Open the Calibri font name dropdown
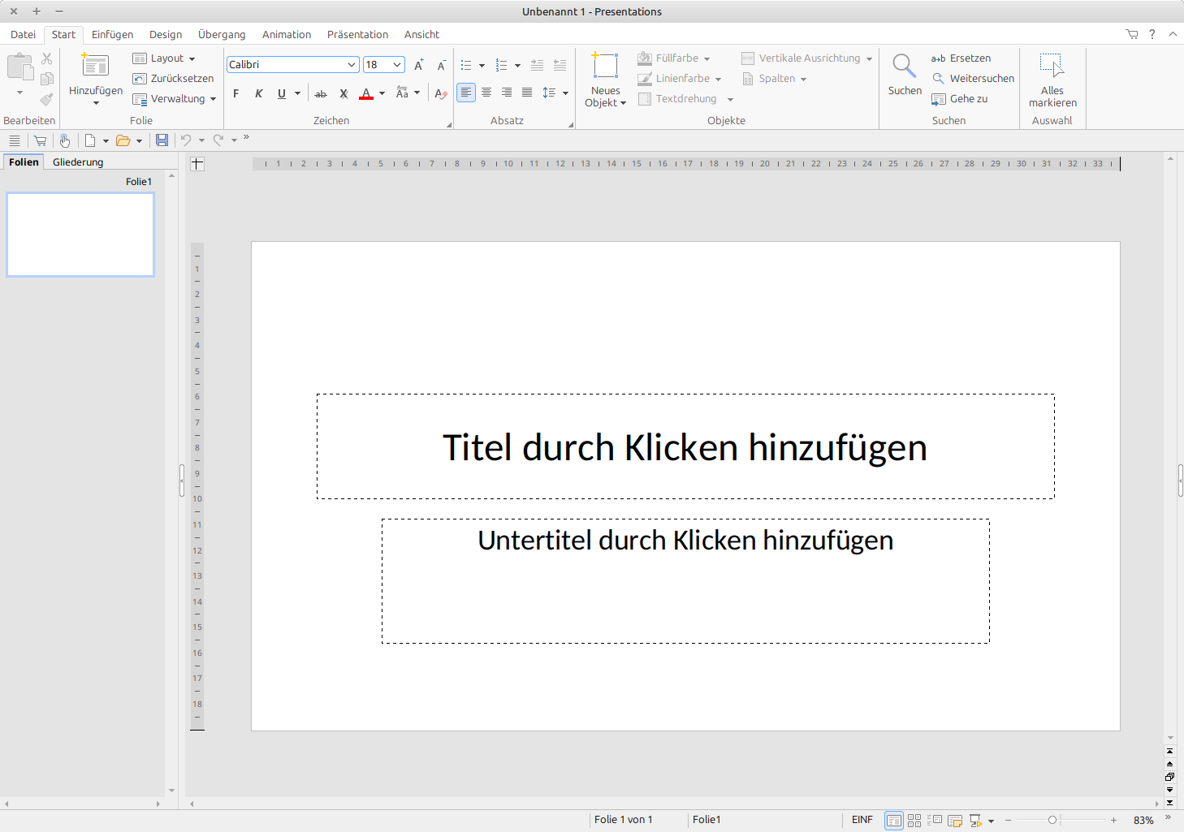Viewport: 1184px width, 832px height. 351,65
